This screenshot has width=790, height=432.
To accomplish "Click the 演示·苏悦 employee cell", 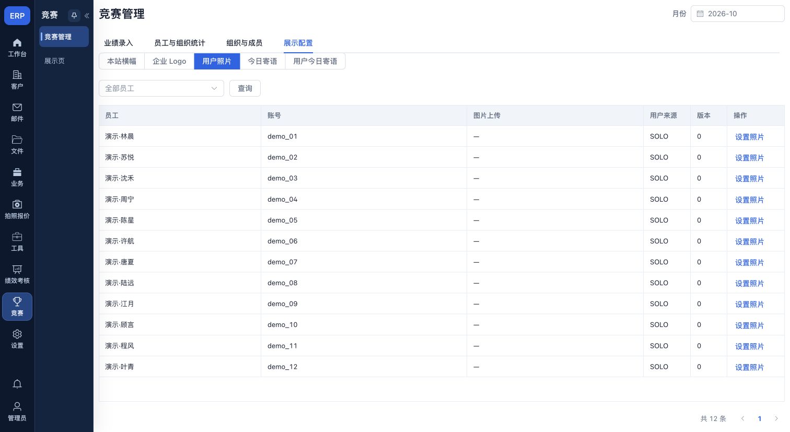I will click(180, 157).
